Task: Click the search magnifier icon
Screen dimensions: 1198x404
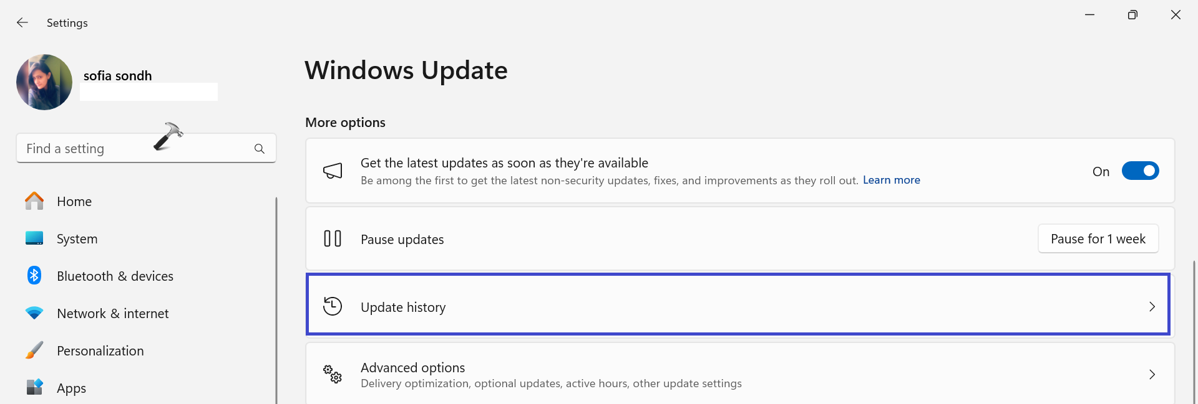Action: pyautogui.click(x=260, y=149)
